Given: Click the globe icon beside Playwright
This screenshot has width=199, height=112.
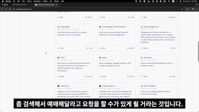Looking at the screenshot, I should 58,27.
